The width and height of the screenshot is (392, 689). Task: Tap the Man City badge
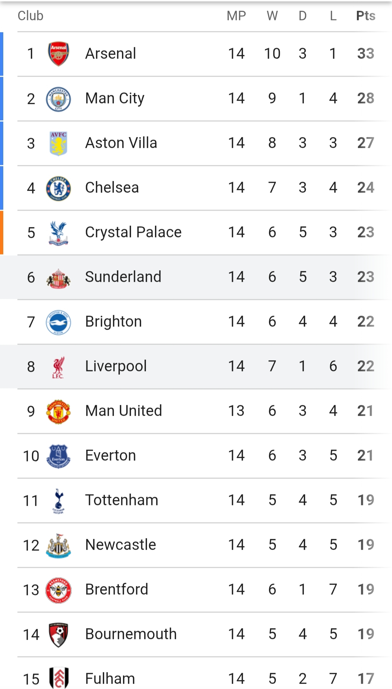click(x=58, y=99)
